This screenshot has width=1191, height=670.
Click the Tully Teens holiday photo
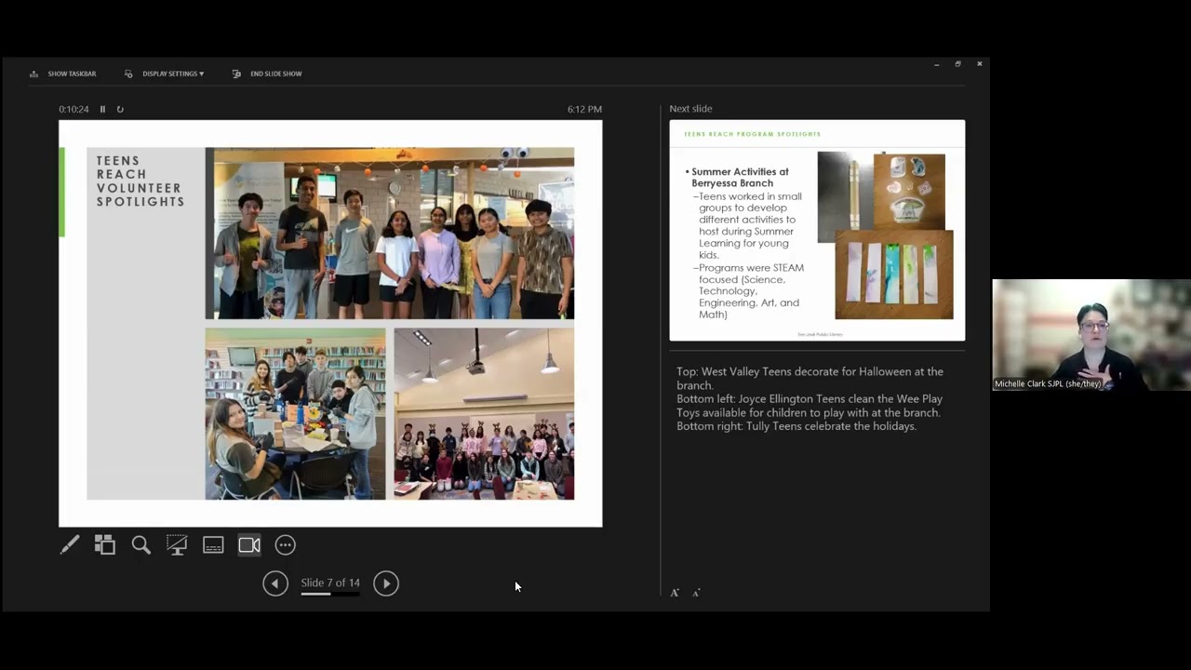pos(484,414)
